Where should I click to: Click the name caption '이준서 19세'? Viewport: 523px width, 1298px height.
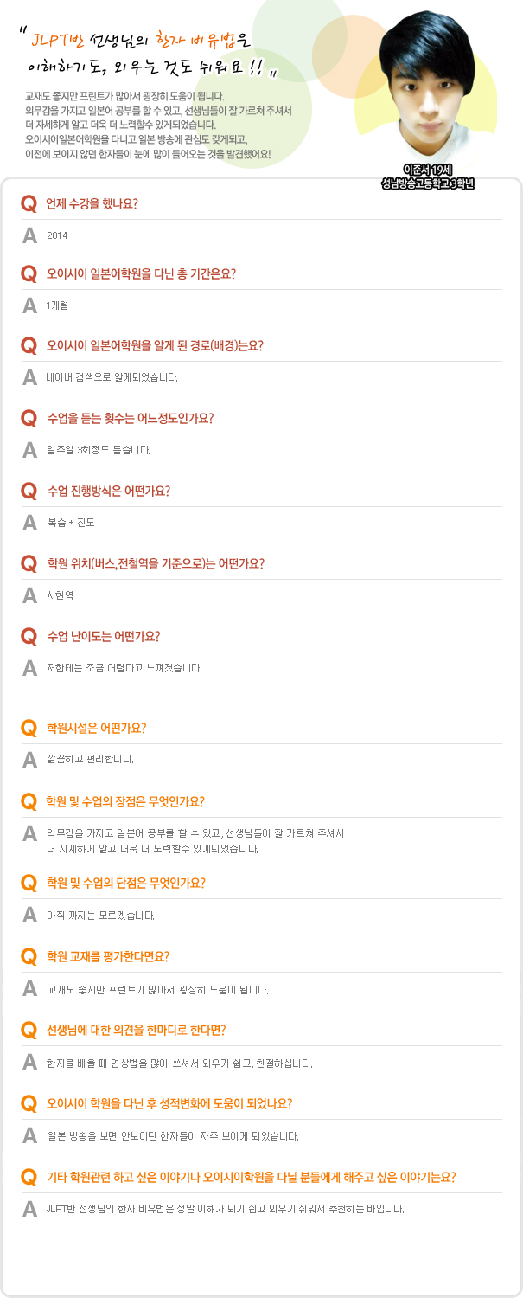click(x=429, y=169)
